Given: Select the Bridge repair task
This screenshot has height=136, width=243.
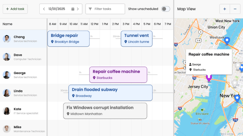Looking at the screenshot, I should click(68, 38).
